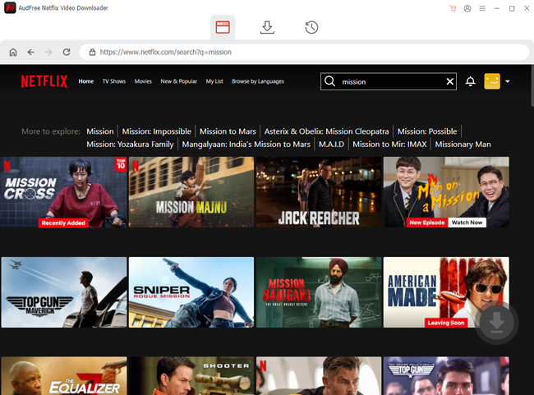Explore 'Mission to Mars' suggestion link

pyautogui.click(x=228, y=131)
